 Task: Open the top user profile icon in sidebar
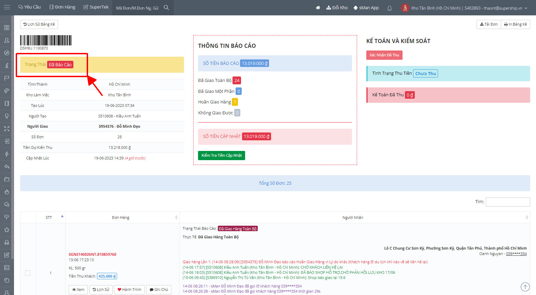(6, 40)
